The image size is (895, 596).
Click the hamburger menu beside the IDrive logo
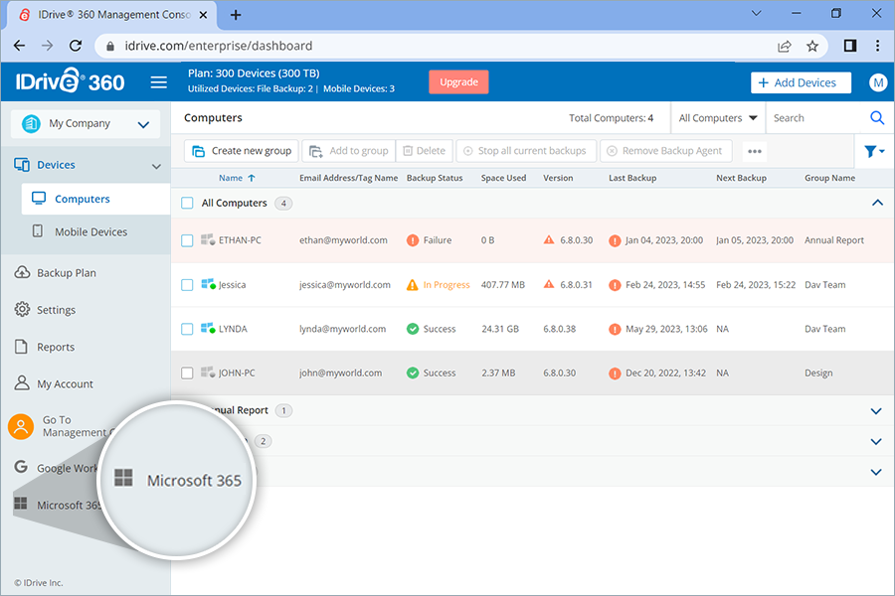158,82
